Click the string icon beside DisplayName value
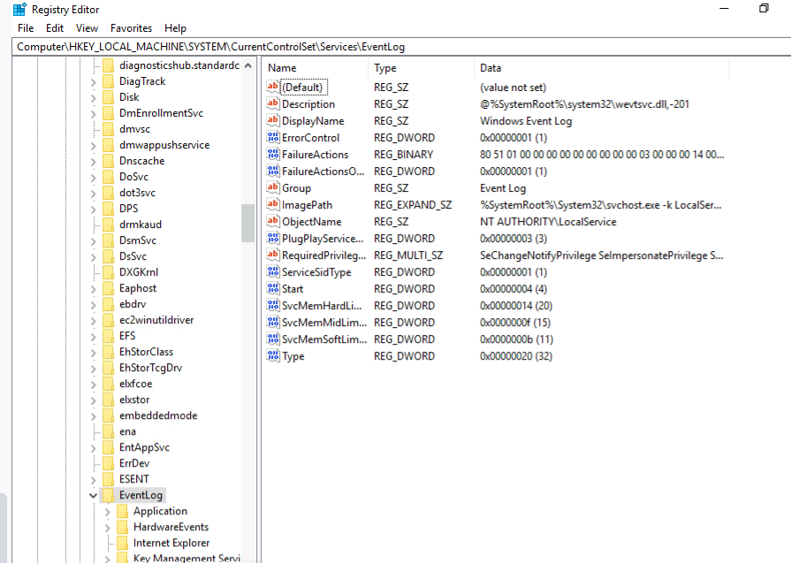 click(x=273, y=120)
